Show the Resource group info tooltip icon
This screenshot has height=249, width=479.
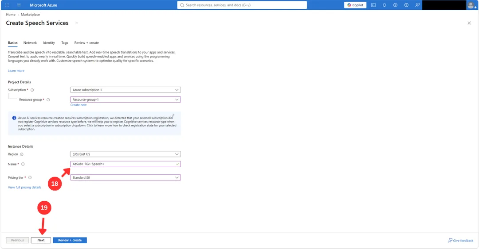click(48, 100)
